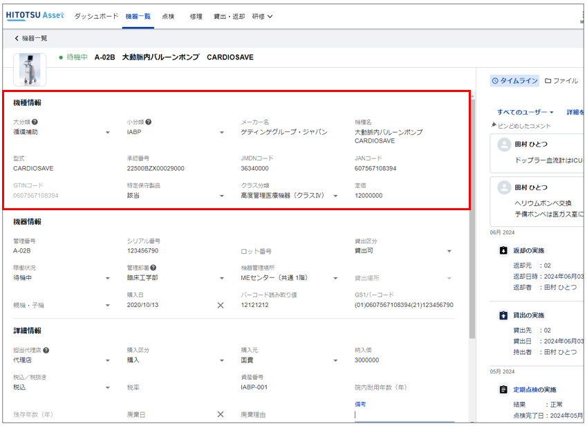Open the 購入元 dropdown showing 国費
Screen dimensions: 587x426
290,360
